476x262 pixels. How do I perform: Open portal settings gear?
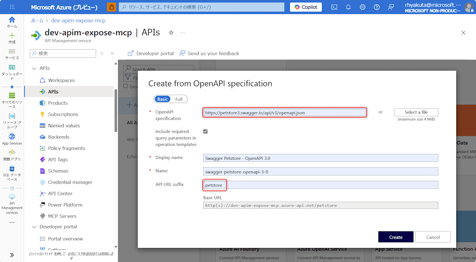(363, 7)
